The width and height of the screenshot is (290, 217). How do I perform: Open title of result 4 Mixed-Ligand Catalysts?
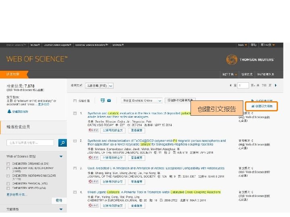click(x=154, y=192)
